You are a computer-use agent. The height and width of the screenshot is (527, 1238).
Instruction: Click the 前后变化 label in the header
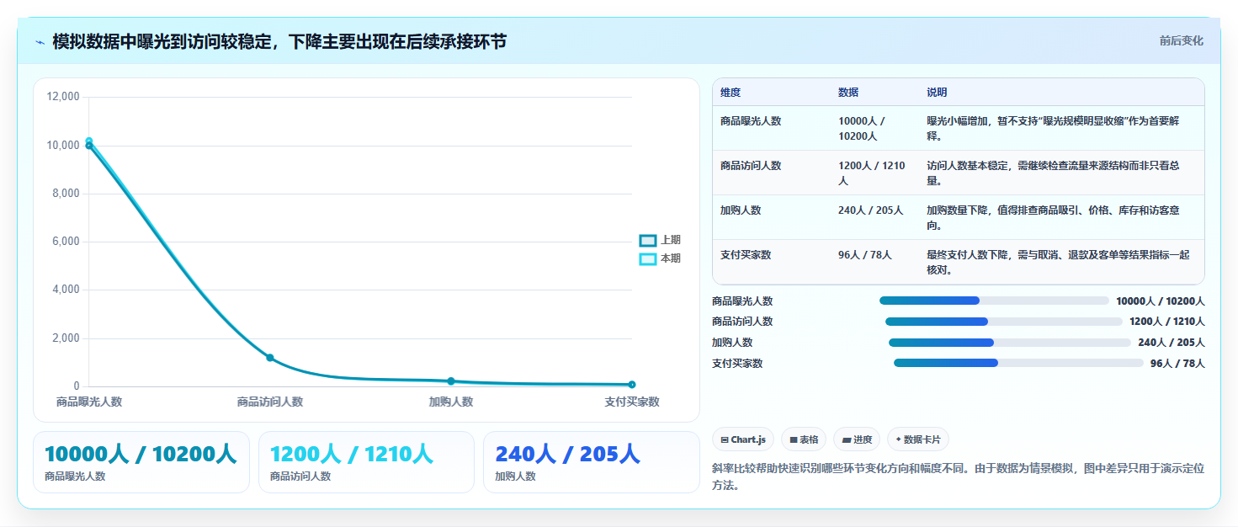click(1181, 40)
